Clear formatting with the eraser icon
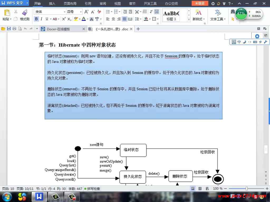Viewport: 270px width, 202px height. pyautogui.click(x=99, y=12)
